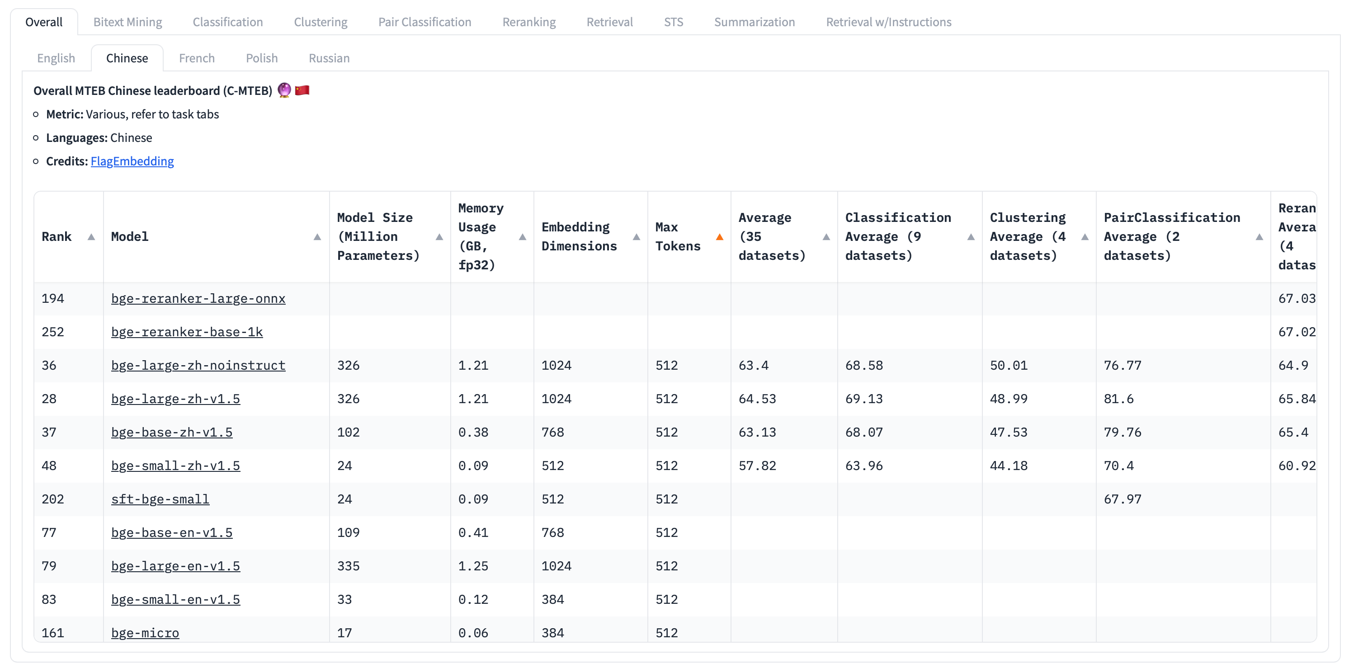
Task: Sort by Memory Usage arrow icon
Action: coord(522,237)
